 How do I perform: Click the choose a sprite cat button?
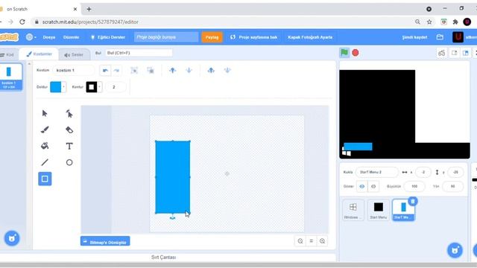pyautogui.click(x=455, y=250)
